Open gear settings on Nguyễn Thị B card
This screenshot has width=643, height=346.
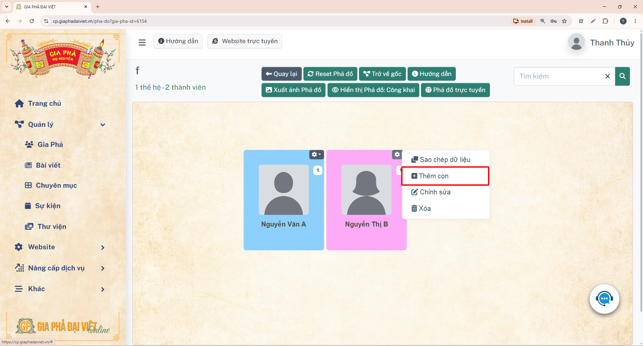[x=397, y=155]
